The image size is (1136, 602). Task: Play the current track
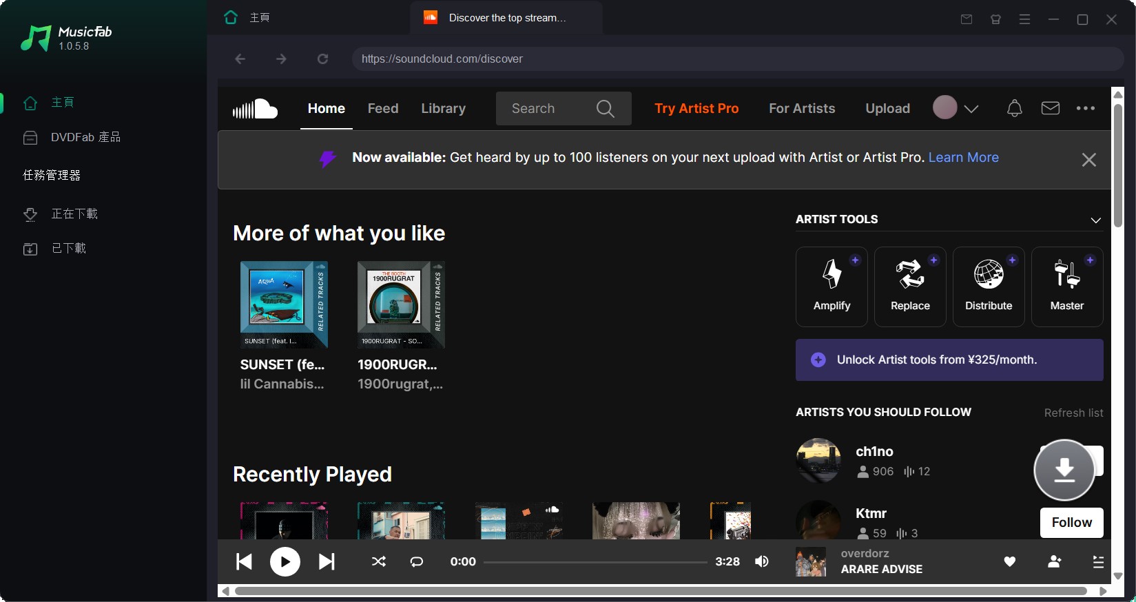point(285,561)
